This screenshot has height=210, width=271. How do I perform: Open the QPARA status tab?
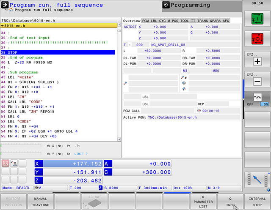point(215,21)
